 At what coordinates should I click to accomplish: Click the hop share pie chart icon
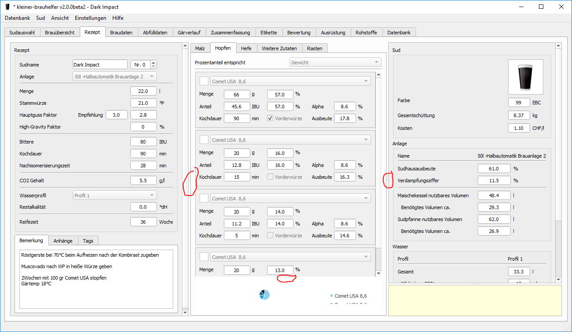tap(264, 295)
